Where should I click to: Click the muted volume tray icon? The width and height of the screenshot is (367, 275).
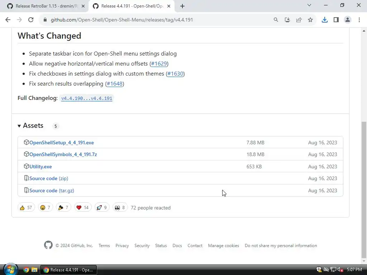[340, 270]
